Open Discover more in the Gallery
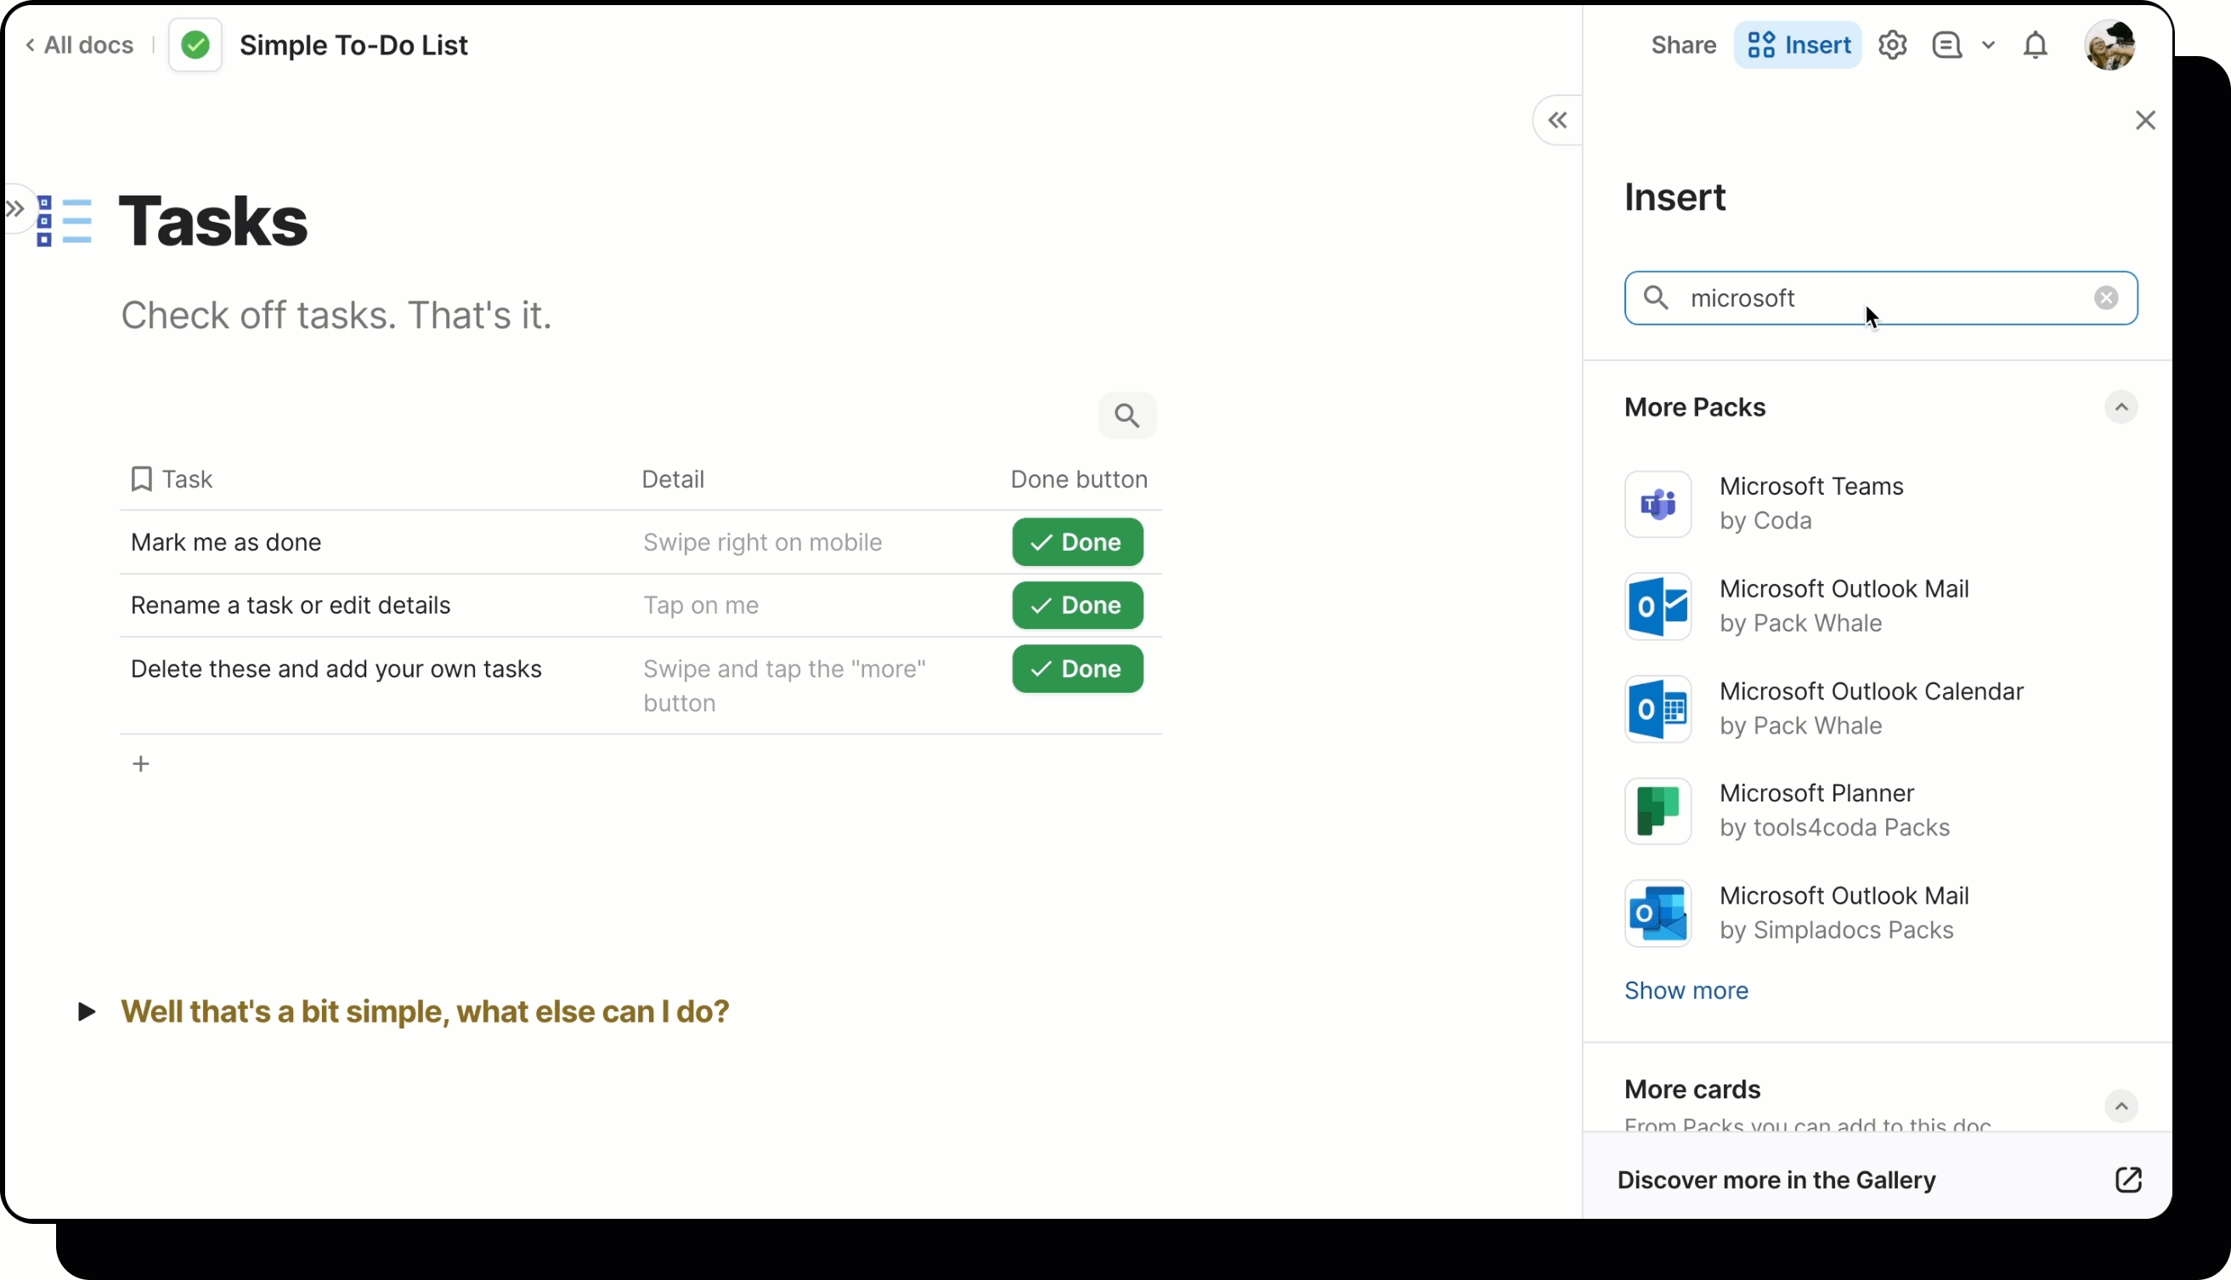Viewport: 2231px width, 1280px height. 1776,1180
